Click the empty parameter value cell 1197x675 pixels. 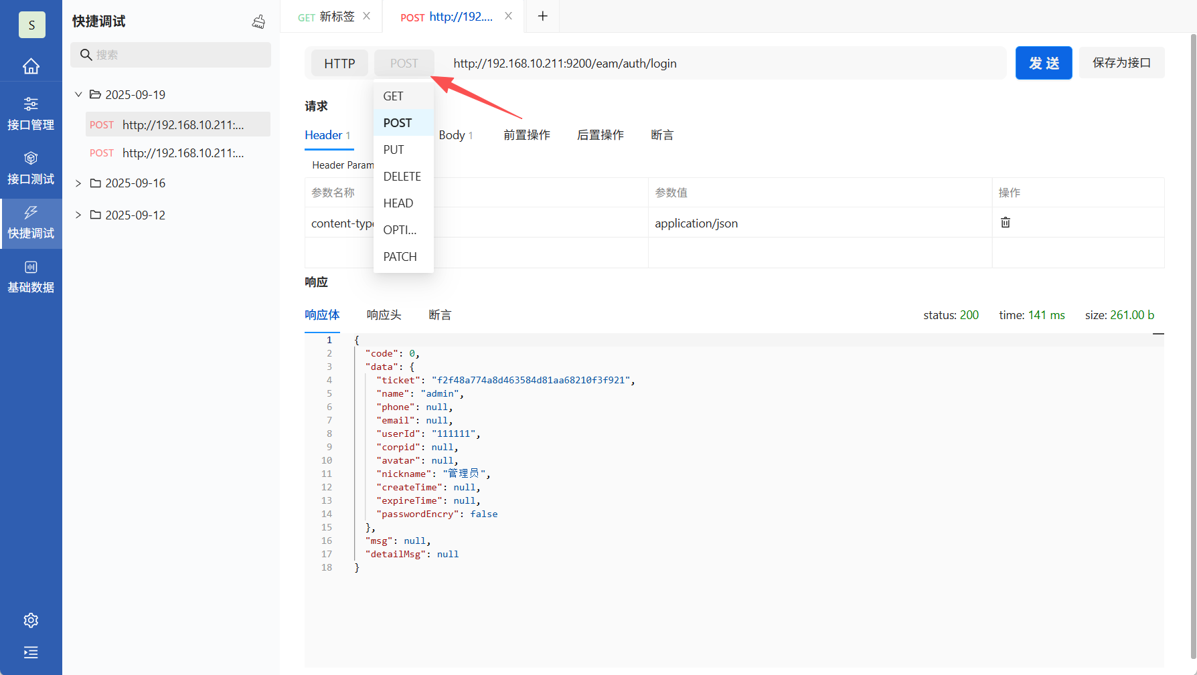tap(820, 253)
